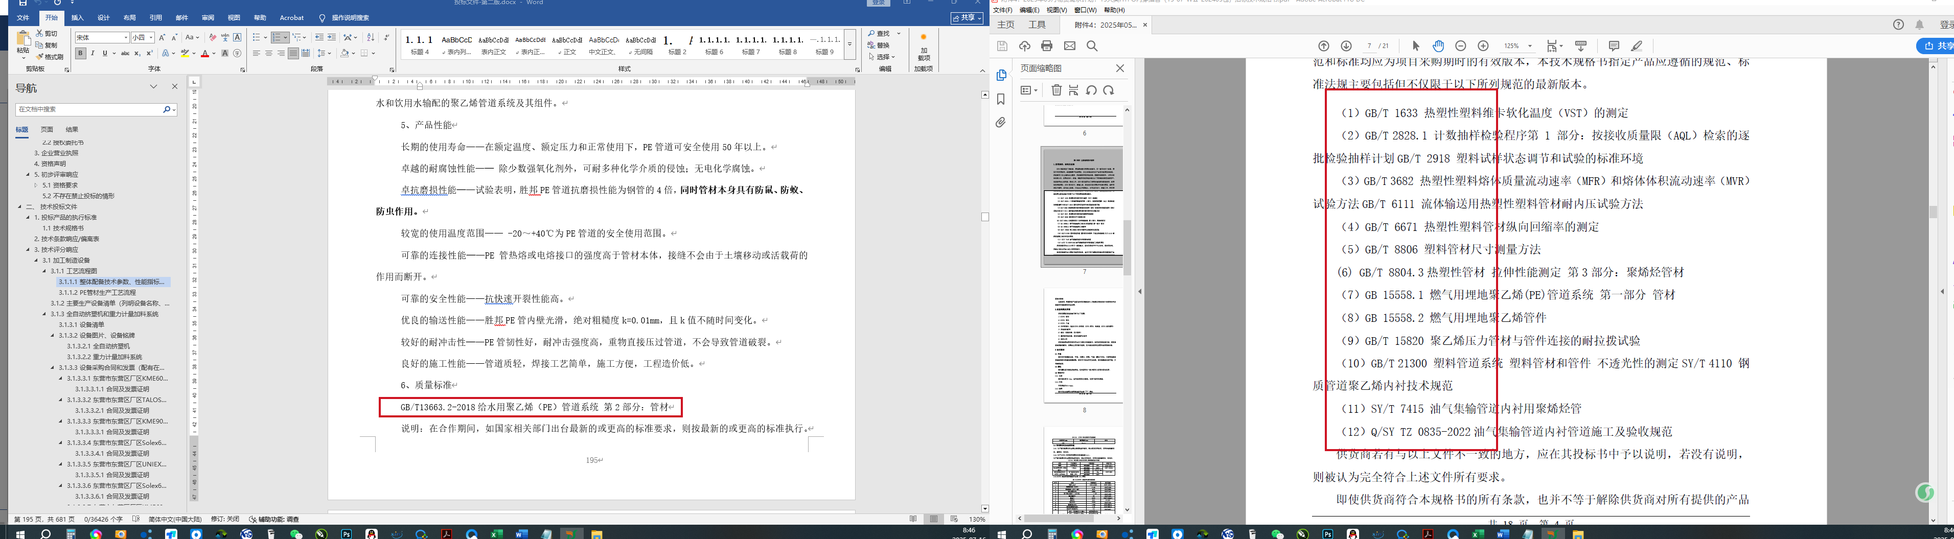Click the Cut (剪切) scissors button
Image resolution: width=1954 pixels, height=539 pixels.
click(x=47, y=34)
